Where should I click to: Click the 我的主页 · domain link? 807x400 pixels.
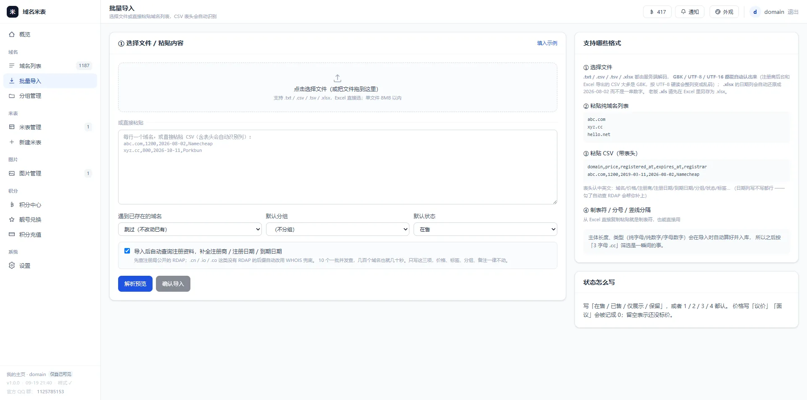coord(26,374)
